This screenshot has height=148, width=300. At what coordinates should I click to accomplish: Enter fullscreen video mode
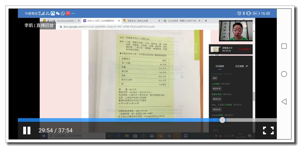click(268, 130)
